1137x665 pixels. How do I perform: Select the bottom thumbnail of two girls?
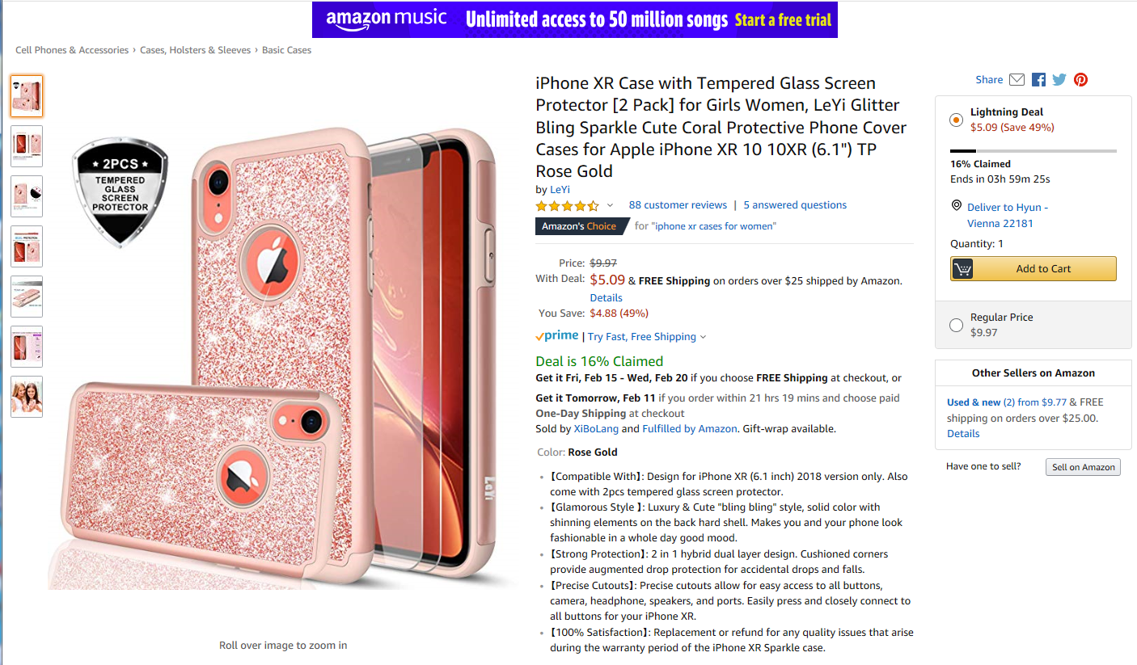tap(27, 397)
